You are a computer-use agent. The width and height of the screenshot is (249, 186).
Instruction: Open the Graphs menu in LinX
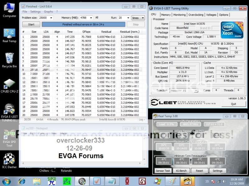click(48, 12)
